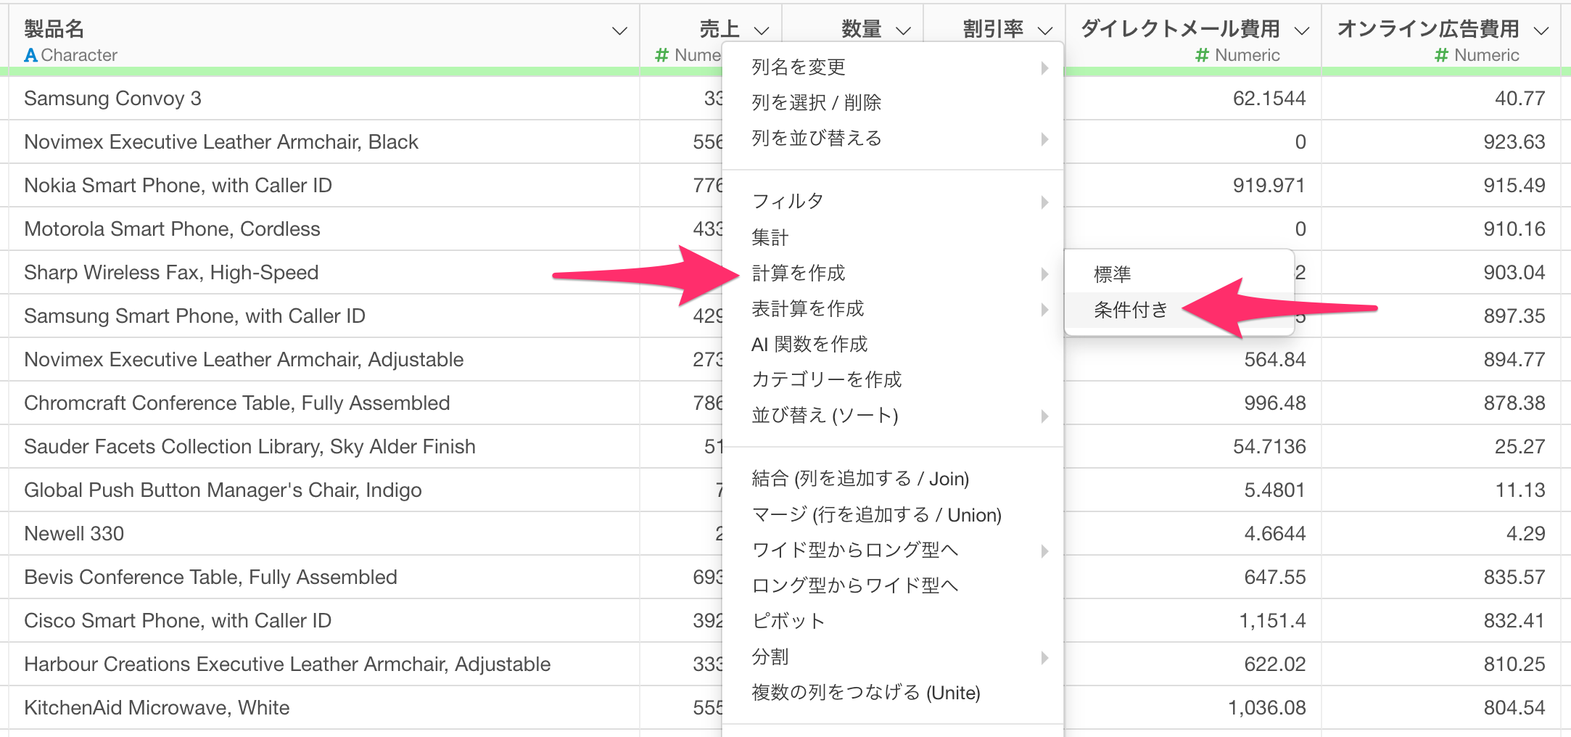Click ピボット in the column menu
The height and width of the screenshot is (737, 1571).
(788, 621)
